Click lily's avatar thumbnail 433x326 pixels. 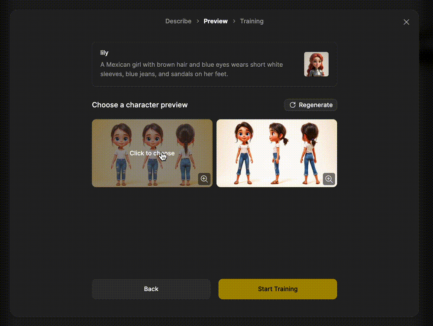pos(316,64)
